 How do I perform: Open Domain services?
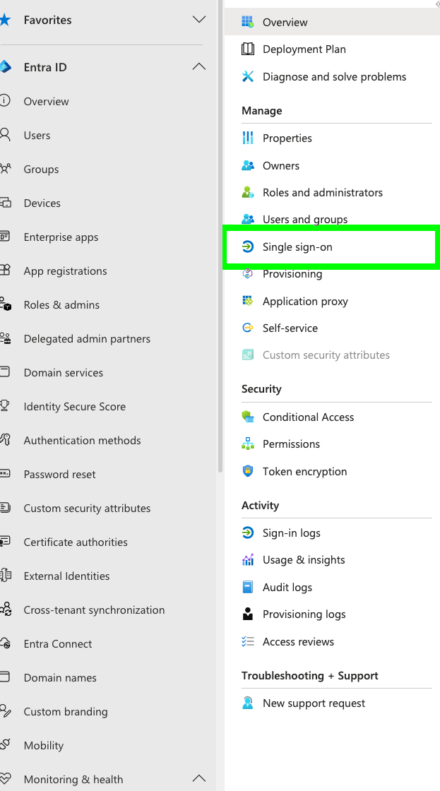63,372
